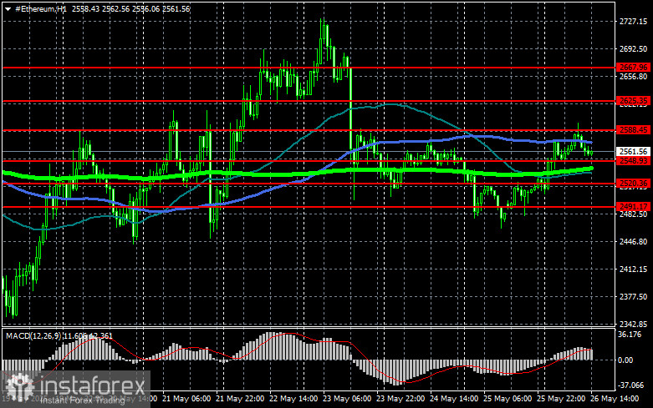Click the 23 May 22:00 time label

click(400, 399)
